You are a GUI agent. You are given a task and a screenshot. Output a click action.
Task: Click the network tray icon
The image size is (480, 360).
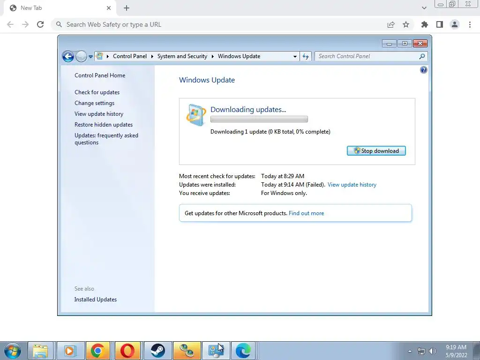tap(421, 351)
